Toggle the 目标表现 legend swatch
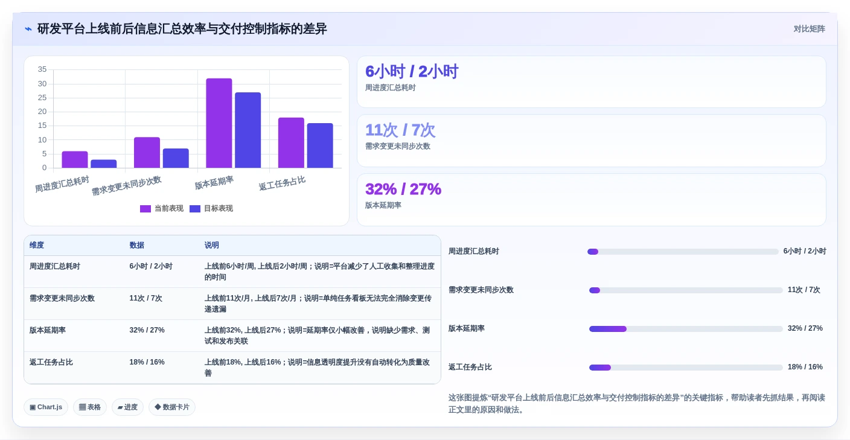Screen dimensions: 850x440 pos(195,209)
